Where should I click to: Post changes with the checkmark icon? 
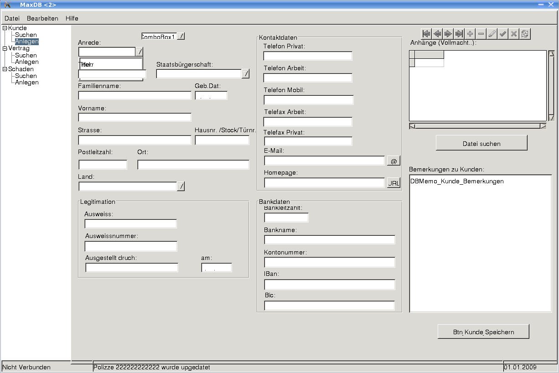[x=503, y=34]
